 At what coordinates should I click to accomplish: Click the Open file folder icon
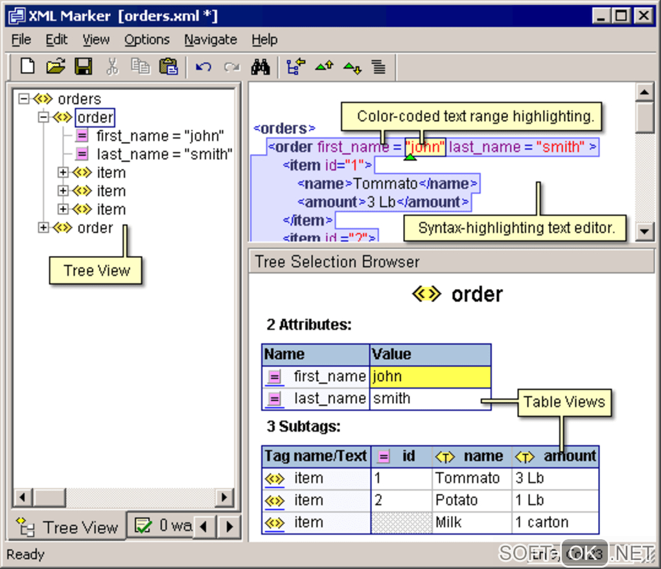coord(56,67)
